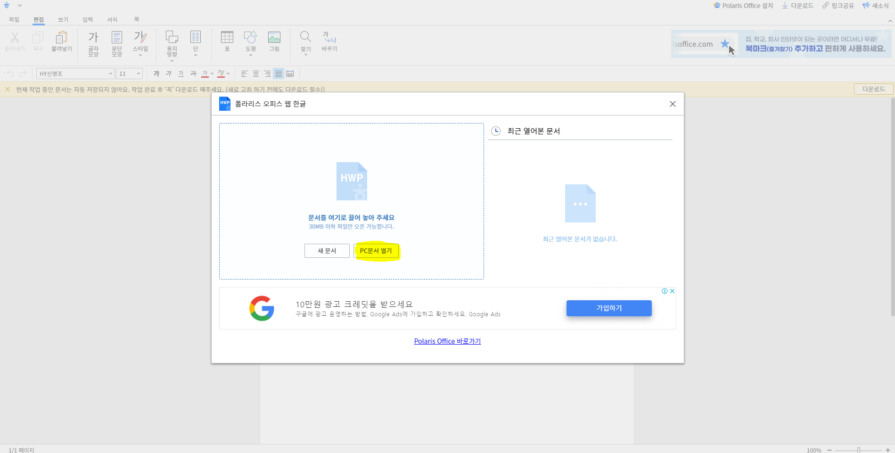895x453 pixels.
Task: Click the Google G logo in ad
Action: pyautogui.click(x=262, y=308)
